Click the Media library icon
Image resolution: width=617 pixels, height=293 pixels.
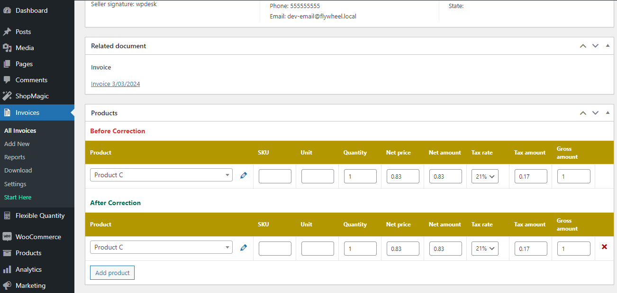[7, 48]
